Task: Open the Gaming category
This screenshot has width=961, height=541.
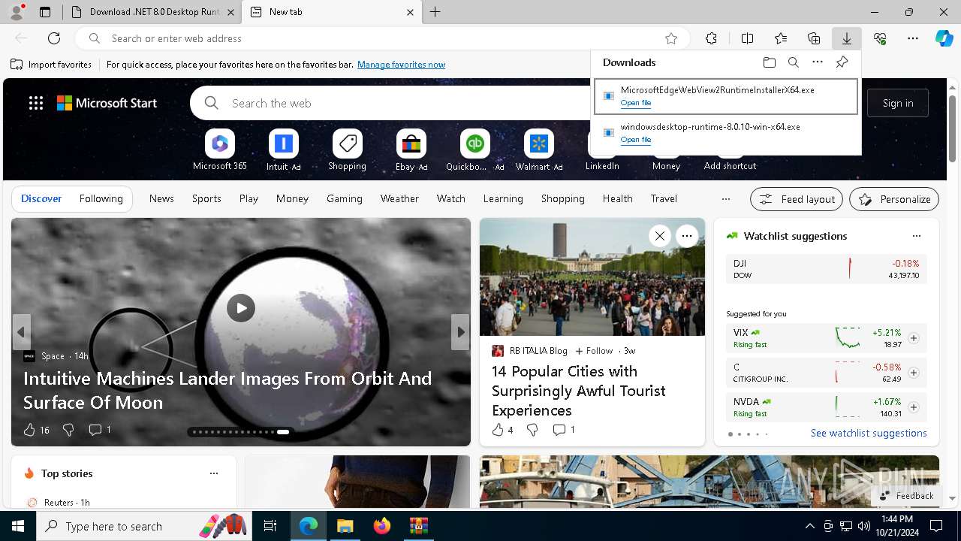Action: (345, 198)
